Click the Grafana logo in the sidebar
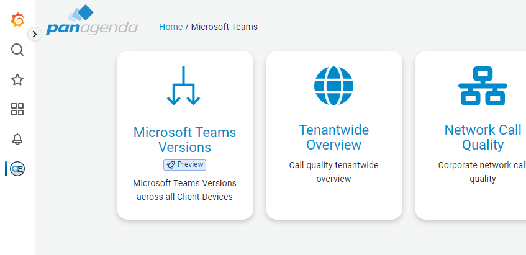The height and width of the screenshot is (255, 526). [17, 20]
